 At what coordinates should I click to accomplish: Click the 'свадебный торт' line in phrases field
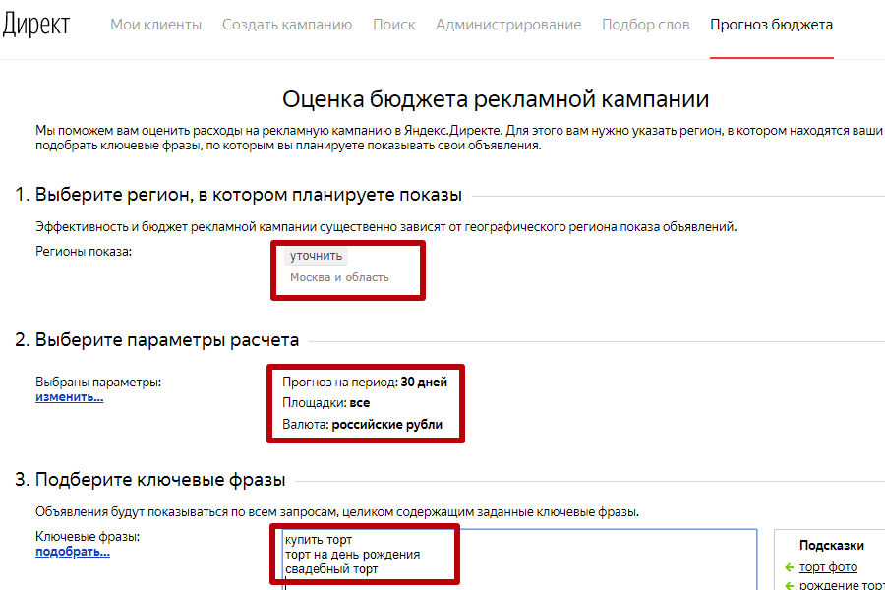click(x=331, y=569)
